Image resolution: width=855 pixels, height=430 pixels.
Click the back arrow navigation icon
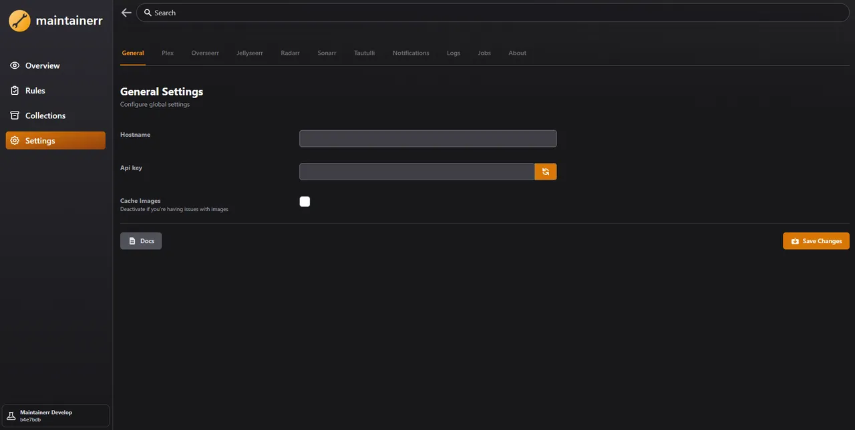(x=126, y=12)
